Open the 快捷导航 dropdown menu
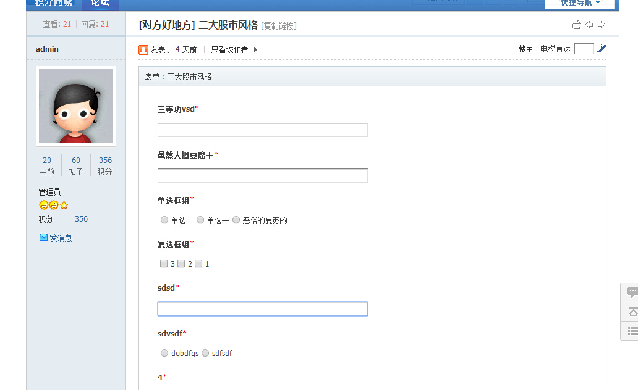Image resolution: width=638 pixels, height=390 pixels. pyautogui.click(x=576, y=2)
